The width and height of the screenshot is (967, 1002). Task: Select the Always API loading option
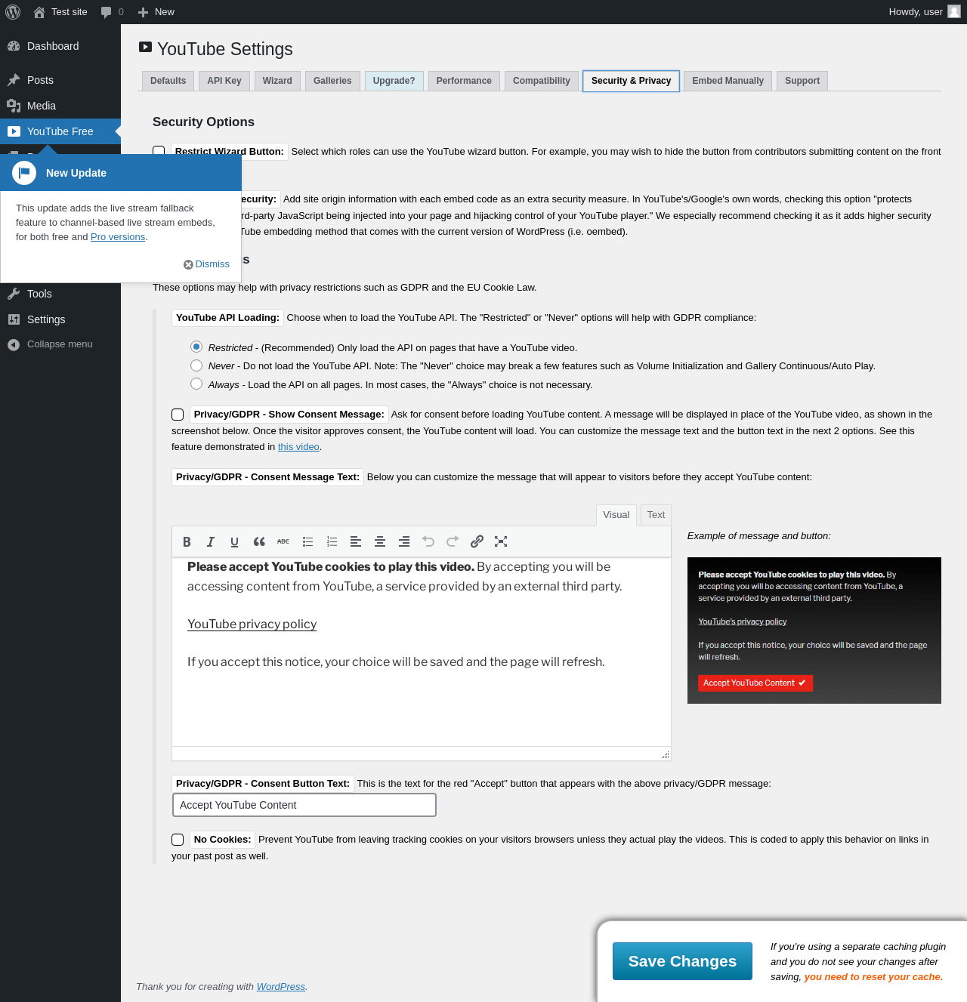(x=196, y=384)
